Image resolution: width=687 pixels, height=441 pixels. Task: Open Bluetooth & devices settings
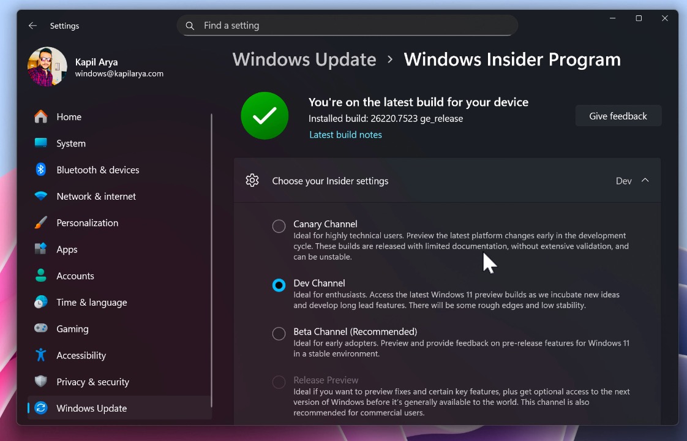pyautogui.click(x=40, y=170)
